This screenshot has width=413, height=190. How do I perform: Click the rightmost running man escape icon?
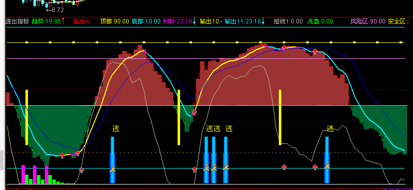327,166
